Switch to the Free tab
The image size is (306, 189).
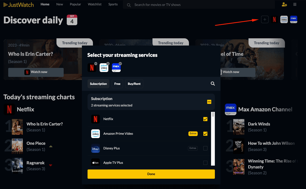pyautogui.click(x=117, y=84)
